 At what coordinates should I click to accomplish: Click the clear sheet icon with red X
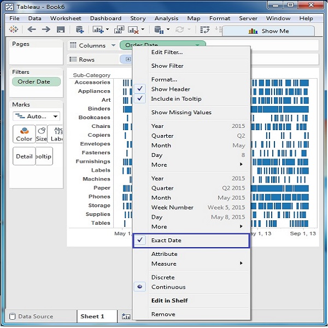coord(133,30)
